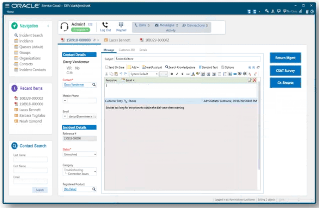This screenshot has width=319, height=208.
Task: Enable the Send On Save checkbox
Action: coord(107,67)
